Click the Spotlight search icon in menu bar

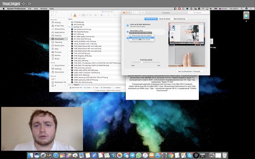tap(242, 8)
